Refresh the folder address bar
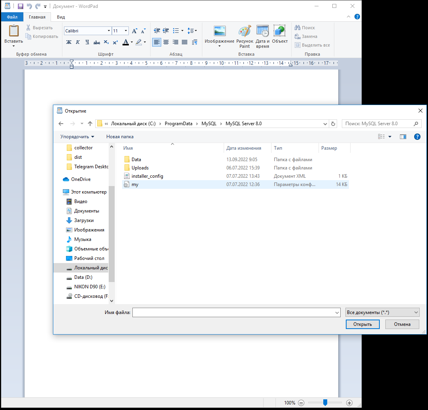 click(333, 124)
